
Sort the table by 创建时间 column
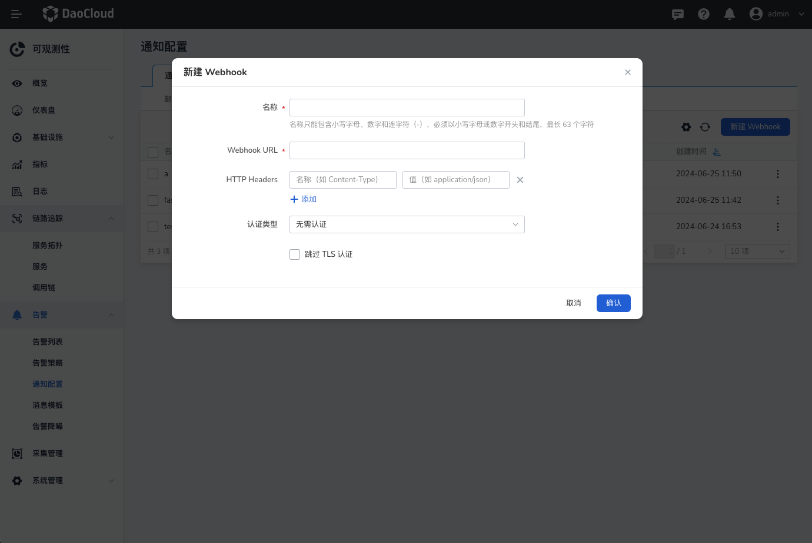(717, 152)
